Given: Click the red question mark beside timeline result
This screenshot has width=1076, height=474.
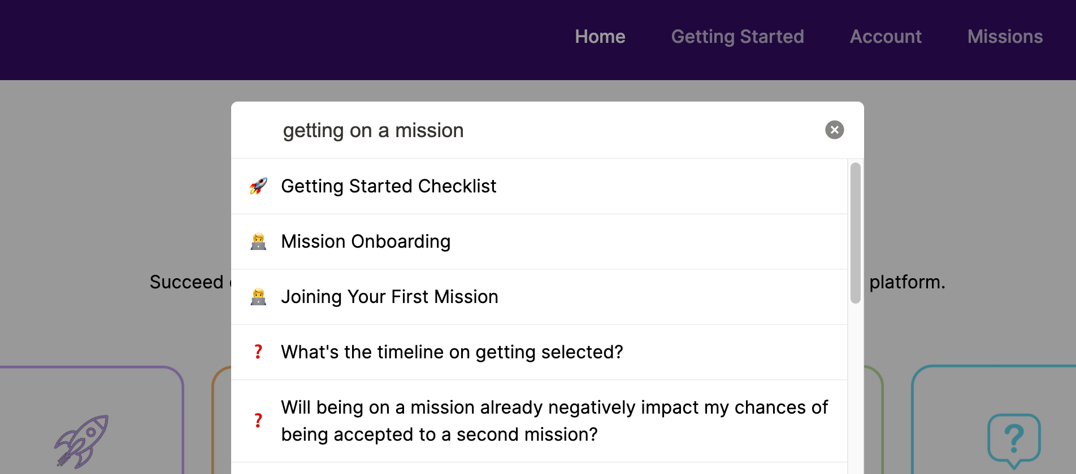Looking at the screenshot, I should pyautogui.click(x=258, y=352).
